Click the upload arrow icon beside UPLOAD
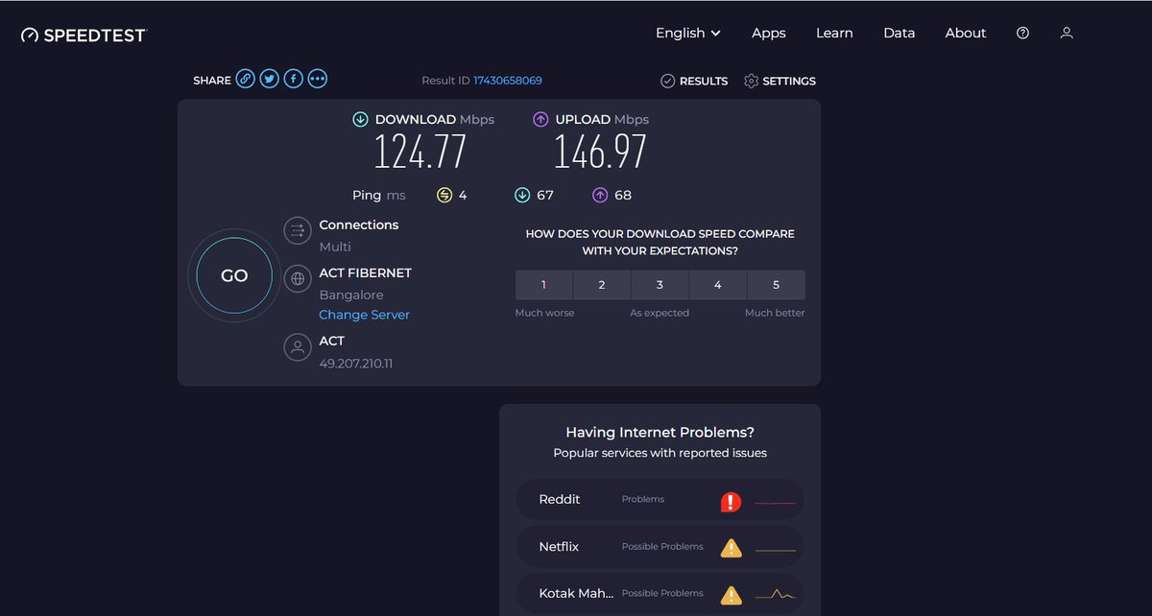The height and width of the screenshot is (616, 1152). point(540,119)
